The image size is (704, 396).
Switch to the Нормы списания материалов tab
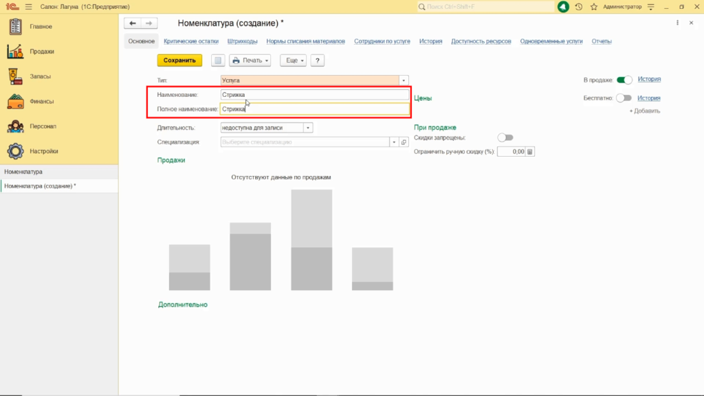click(306, 41)
